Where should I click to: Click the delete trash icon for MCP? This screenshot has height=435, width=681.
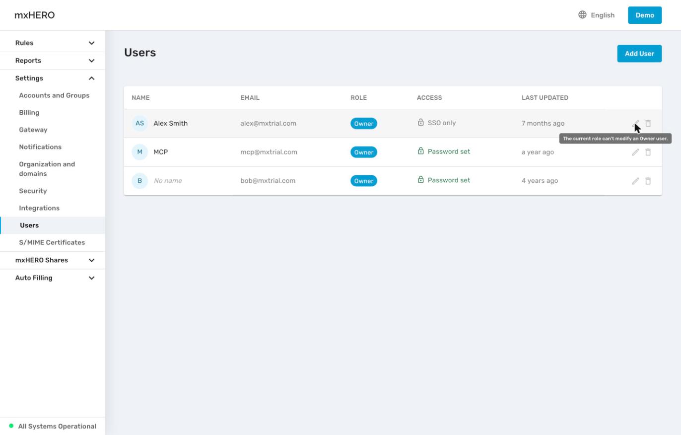pyautogui.click(x=648, y=152)
